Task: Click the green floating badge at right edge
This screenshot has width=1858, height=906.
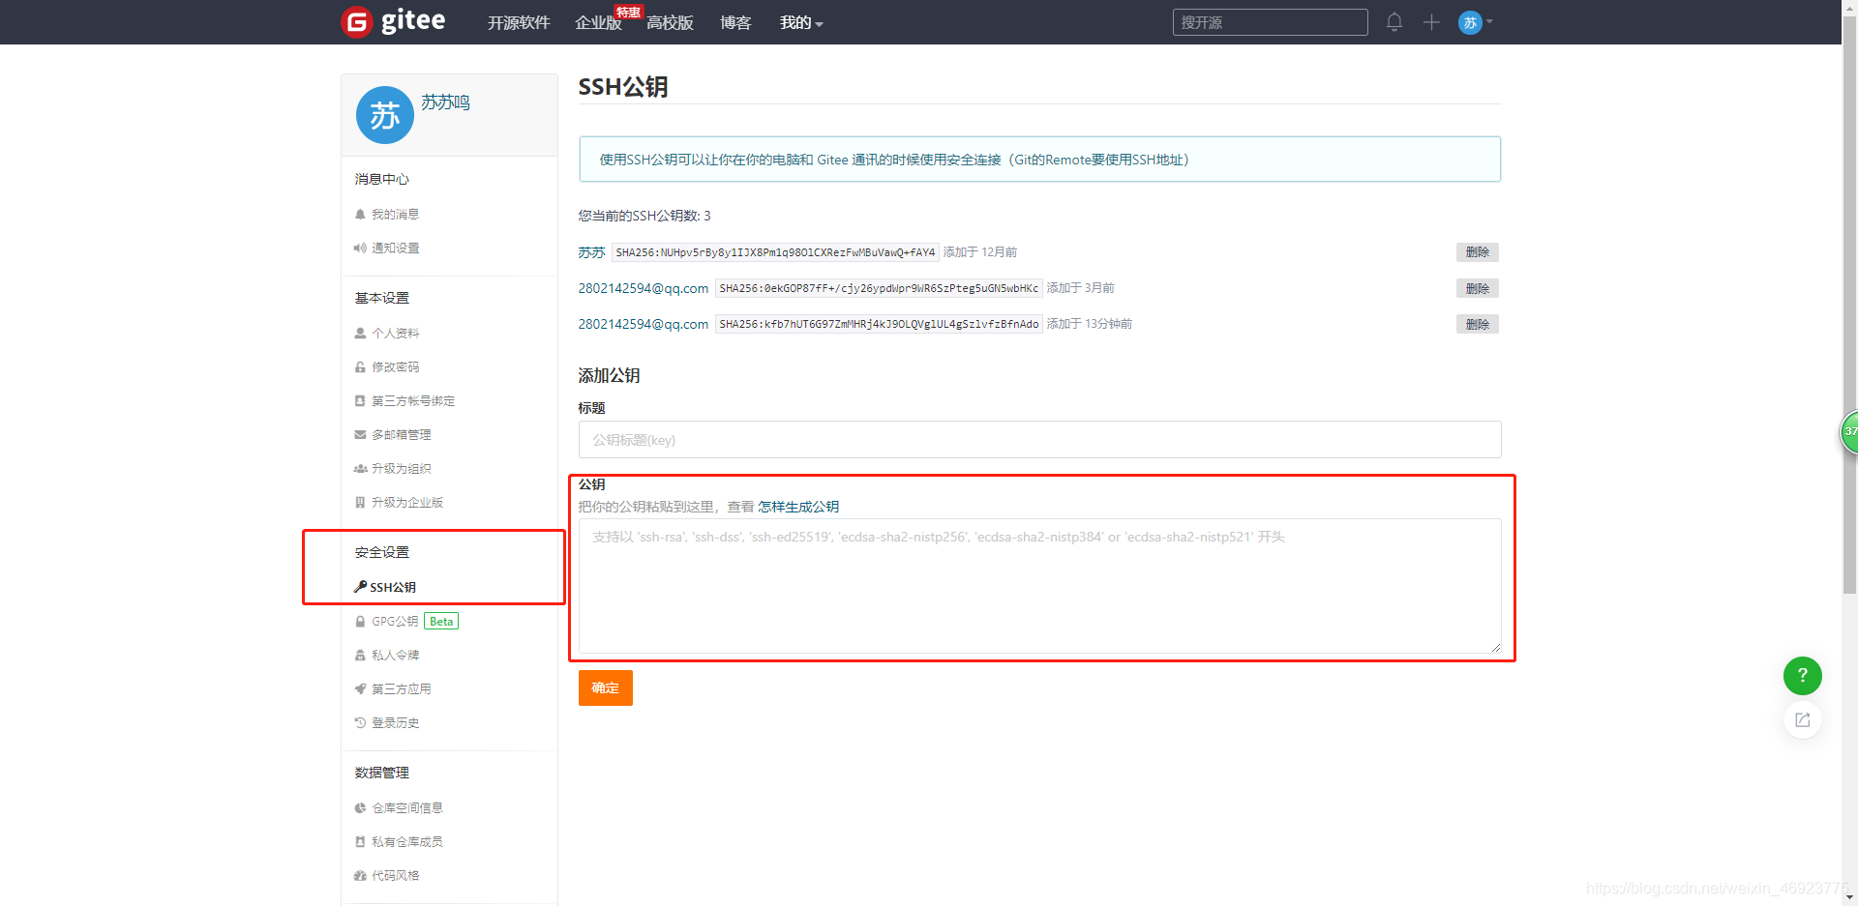Action: coord(1849,431)
